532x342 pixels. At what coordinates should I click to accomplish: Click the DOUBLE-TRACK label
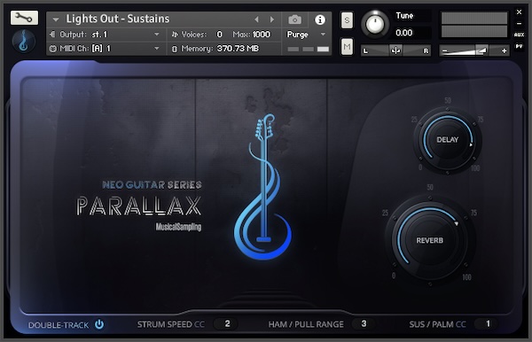59,325
